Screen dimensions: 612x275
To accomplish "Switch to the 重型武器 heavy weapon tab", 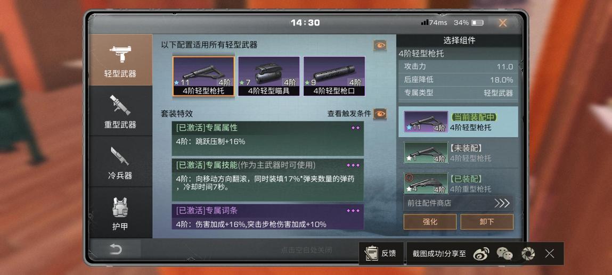I will pos(120,111).
